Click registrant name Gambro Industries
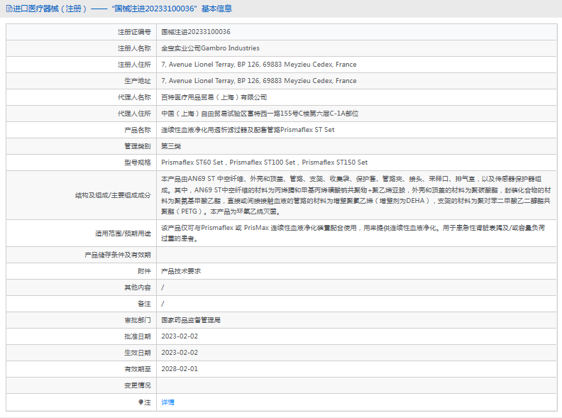 (x=210, y=48)
